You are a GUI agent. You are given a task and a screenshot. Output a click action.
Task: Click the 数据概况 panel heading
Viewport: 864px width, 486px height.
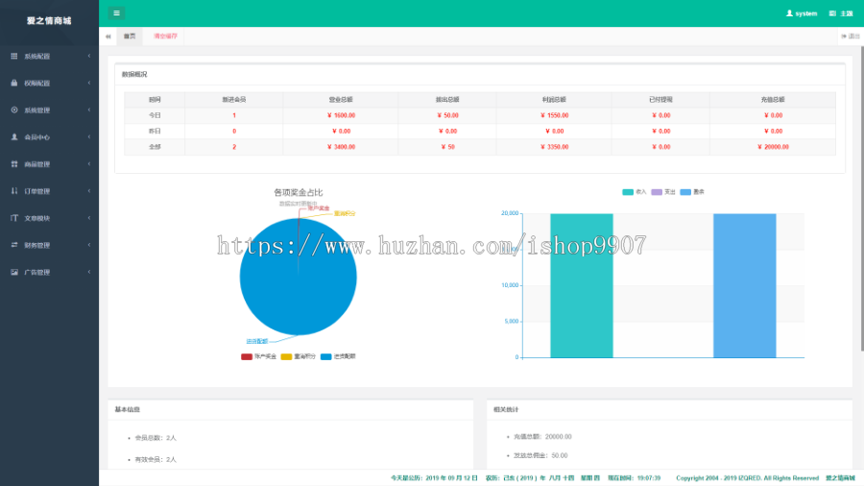click(134, 74)
